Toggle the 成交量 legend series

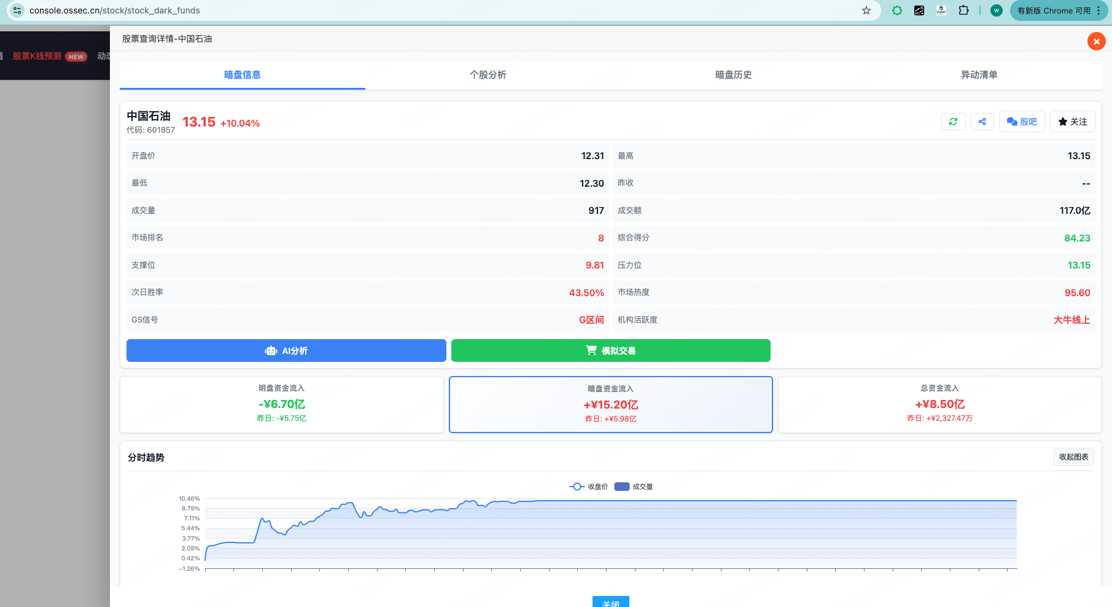pyautogui.click(x=634, y=487)
